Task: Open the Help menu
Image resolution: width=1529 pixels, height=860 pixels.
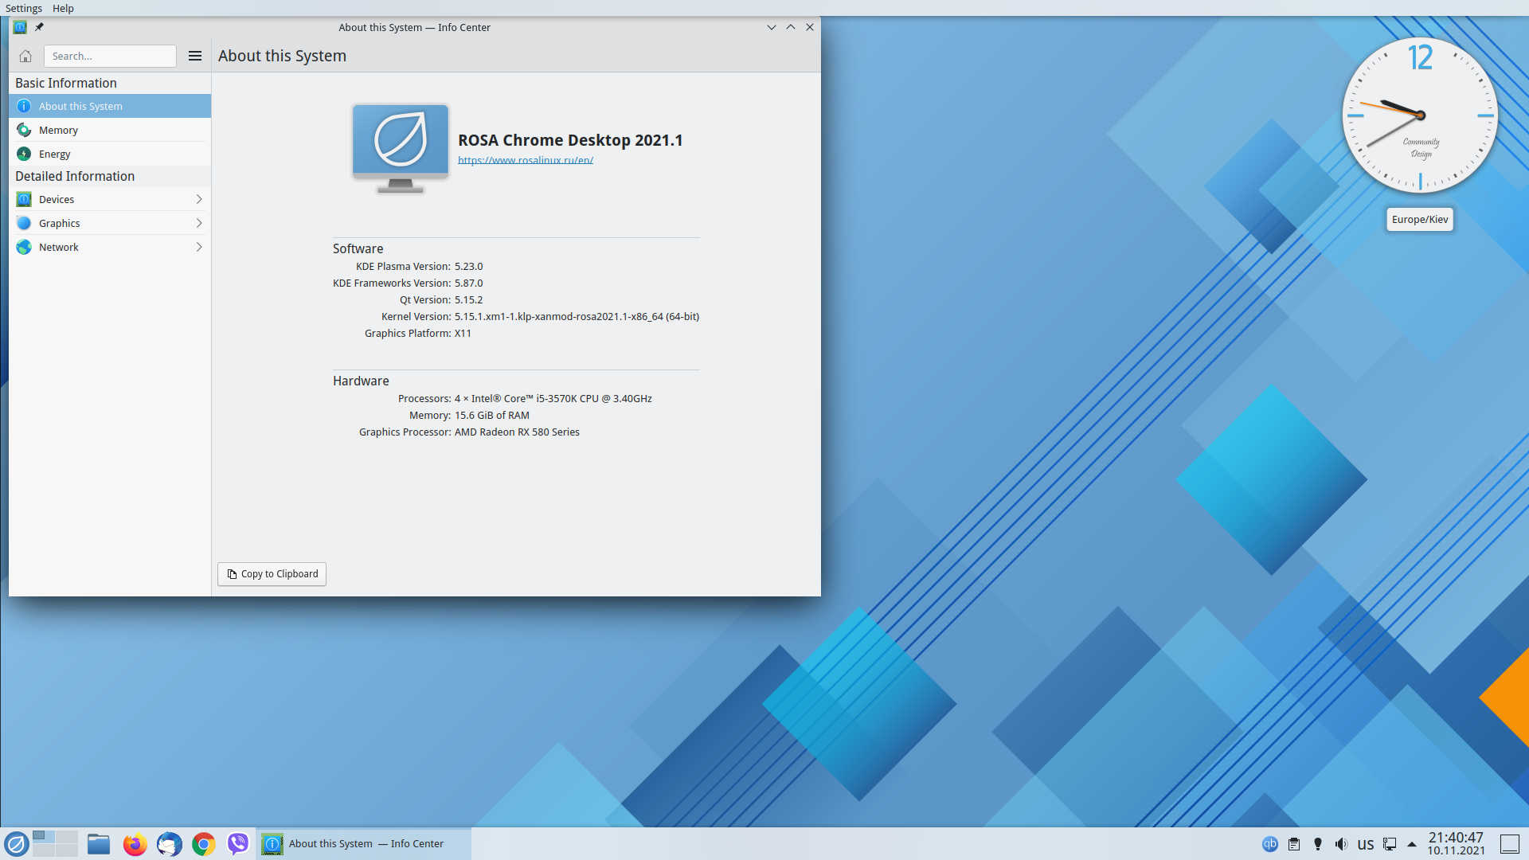Action: click(x=63, y=8)
